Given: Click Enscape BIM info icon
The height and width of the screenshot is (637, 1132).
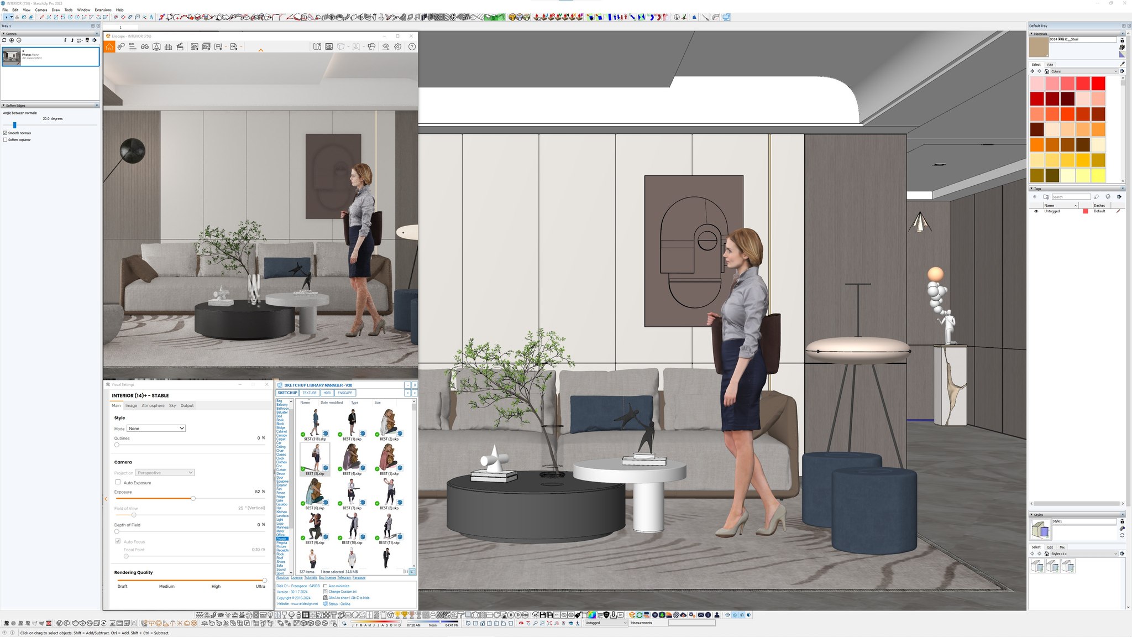Looking at the screenshot, I should tap(133, 47).
